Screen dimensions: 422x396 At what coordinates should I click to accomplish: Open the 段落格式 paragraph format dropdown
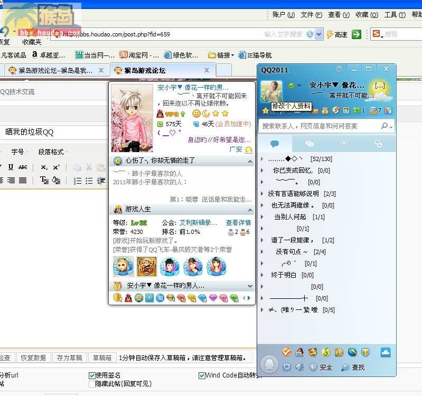click(x=53, y=152)
